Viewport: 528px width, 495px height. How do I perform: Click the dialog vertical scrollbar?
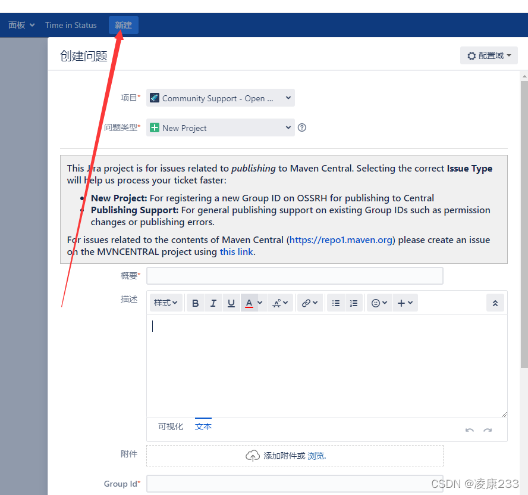[524, 225]
